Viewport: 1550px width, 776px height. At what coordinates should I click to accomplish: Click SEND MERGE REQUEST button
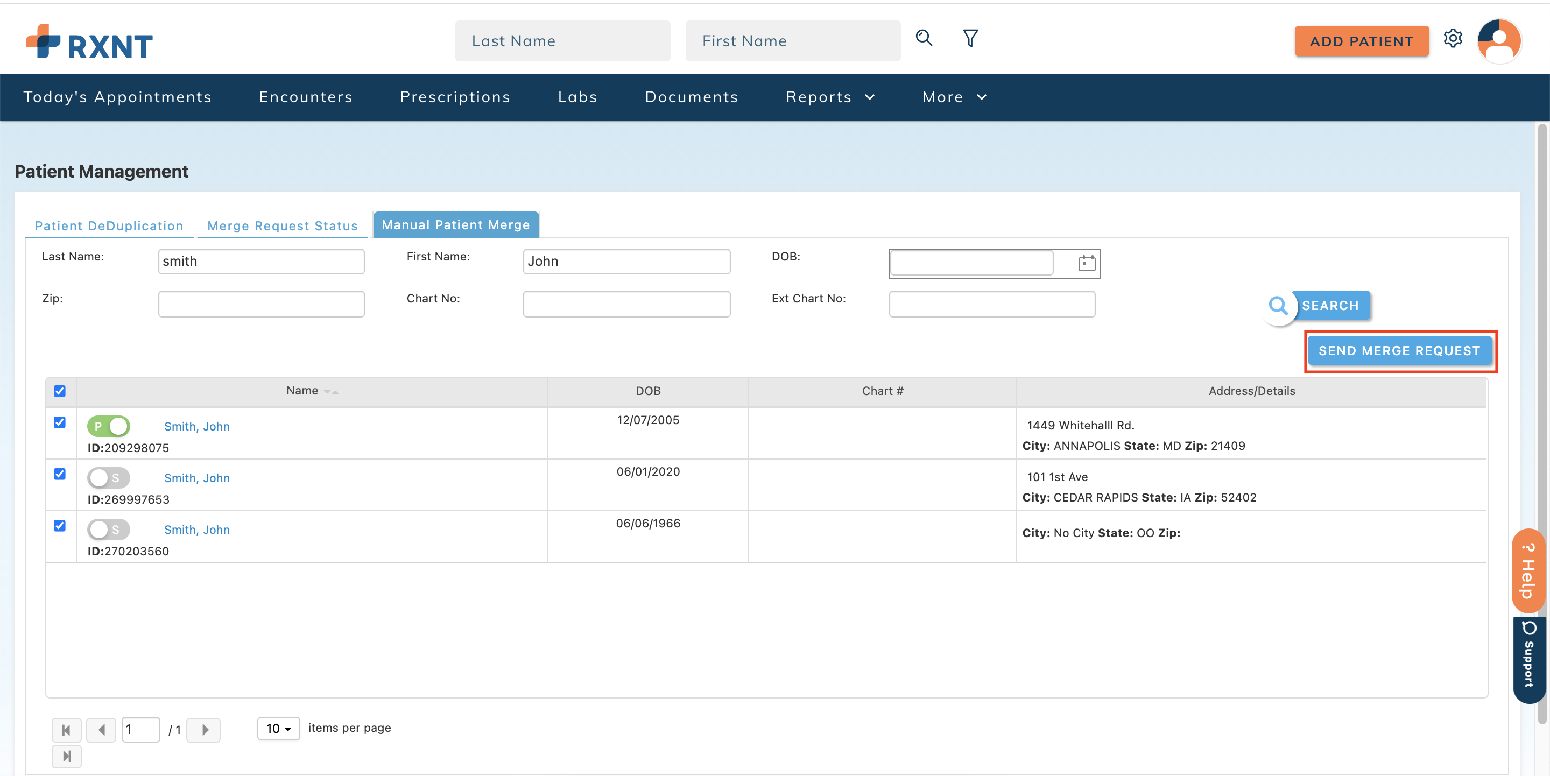pyautogui.click(x=1399, y=351)
